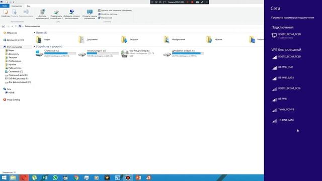Select Локальный диск (D:) in the tree

pyautogui.click(x=17, y=75)
